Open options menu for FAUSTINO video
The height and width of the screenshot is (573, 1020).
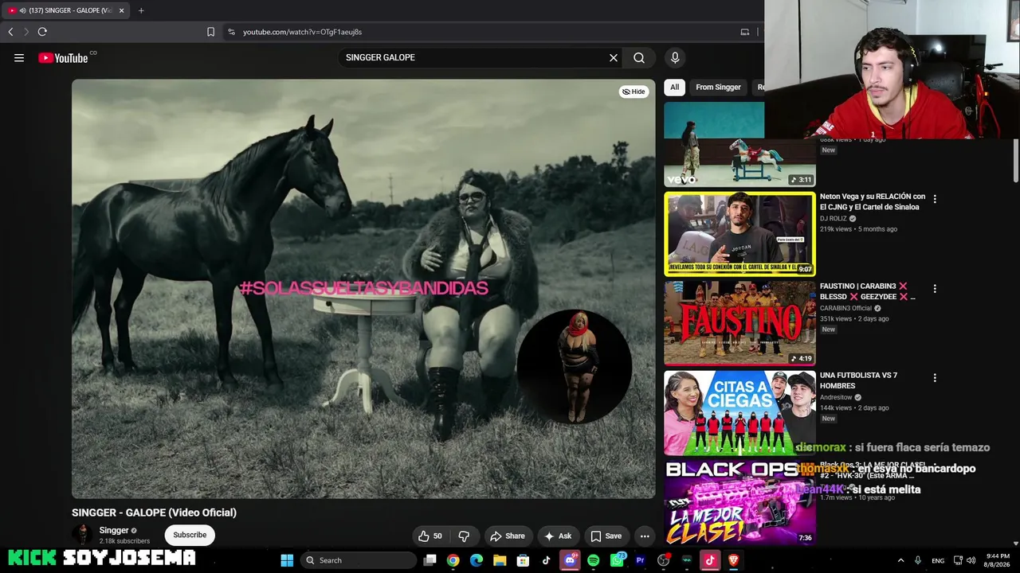[935, 288]
